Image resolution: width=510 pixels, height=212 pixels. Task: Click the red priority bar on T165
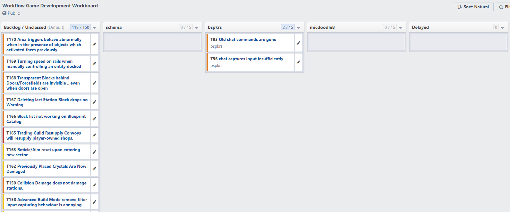tap(3, 135)
